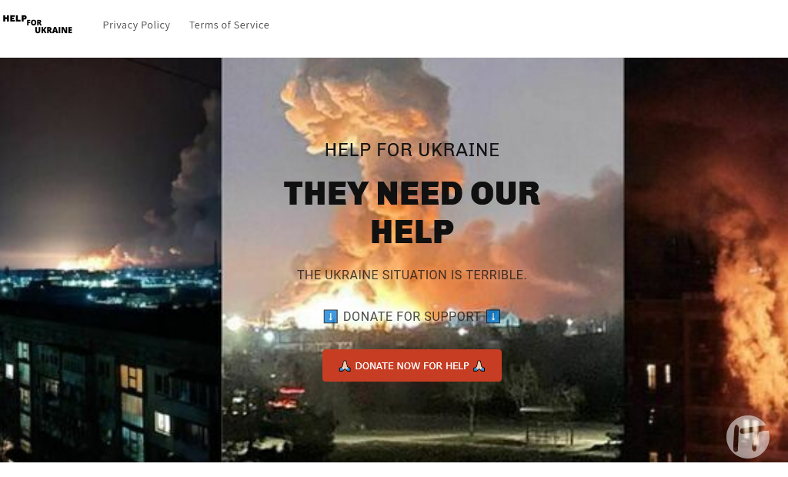Select the left night city explosion photo
788x477 pixels.
[x=111, y=260]
